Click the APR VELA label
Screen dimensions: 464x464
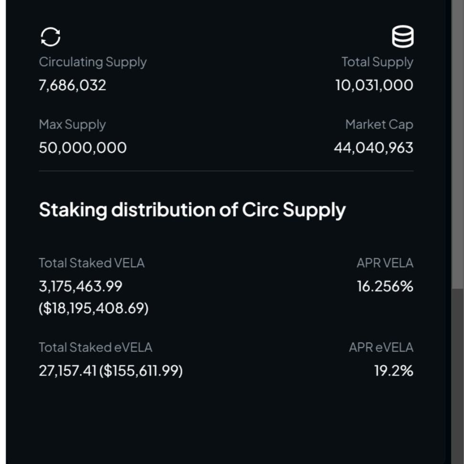coord(385,263)
